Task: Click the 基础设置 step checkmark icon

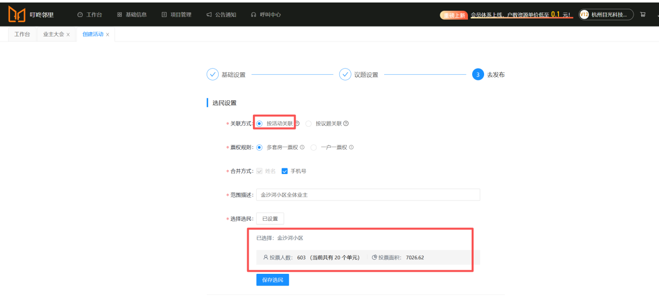Action: [212, 75]
